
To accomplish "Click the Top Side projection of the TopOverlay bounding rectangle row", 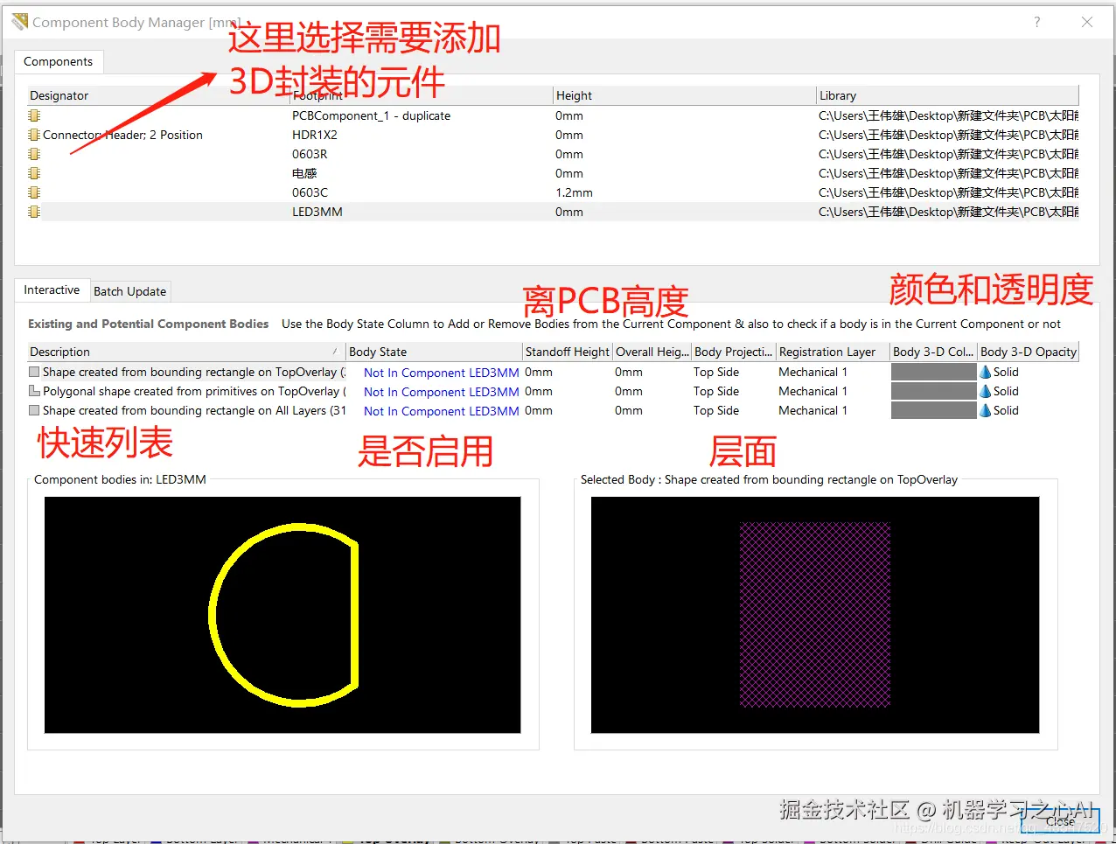I will [716, 372].
